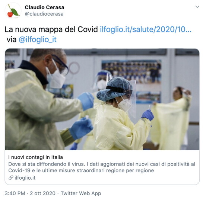The width and height of the screenshot is (203, 202).
Task: Click the word "via" in the tweet
Action: (12, 39)
